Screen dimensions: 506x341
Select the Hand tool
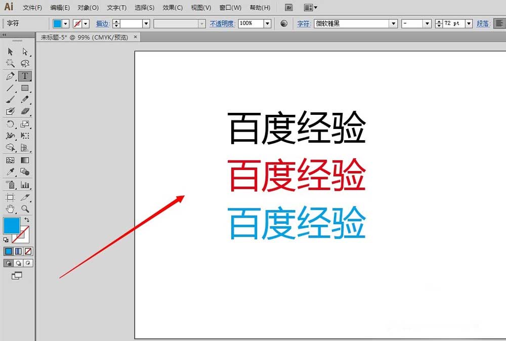click(10, 209)
